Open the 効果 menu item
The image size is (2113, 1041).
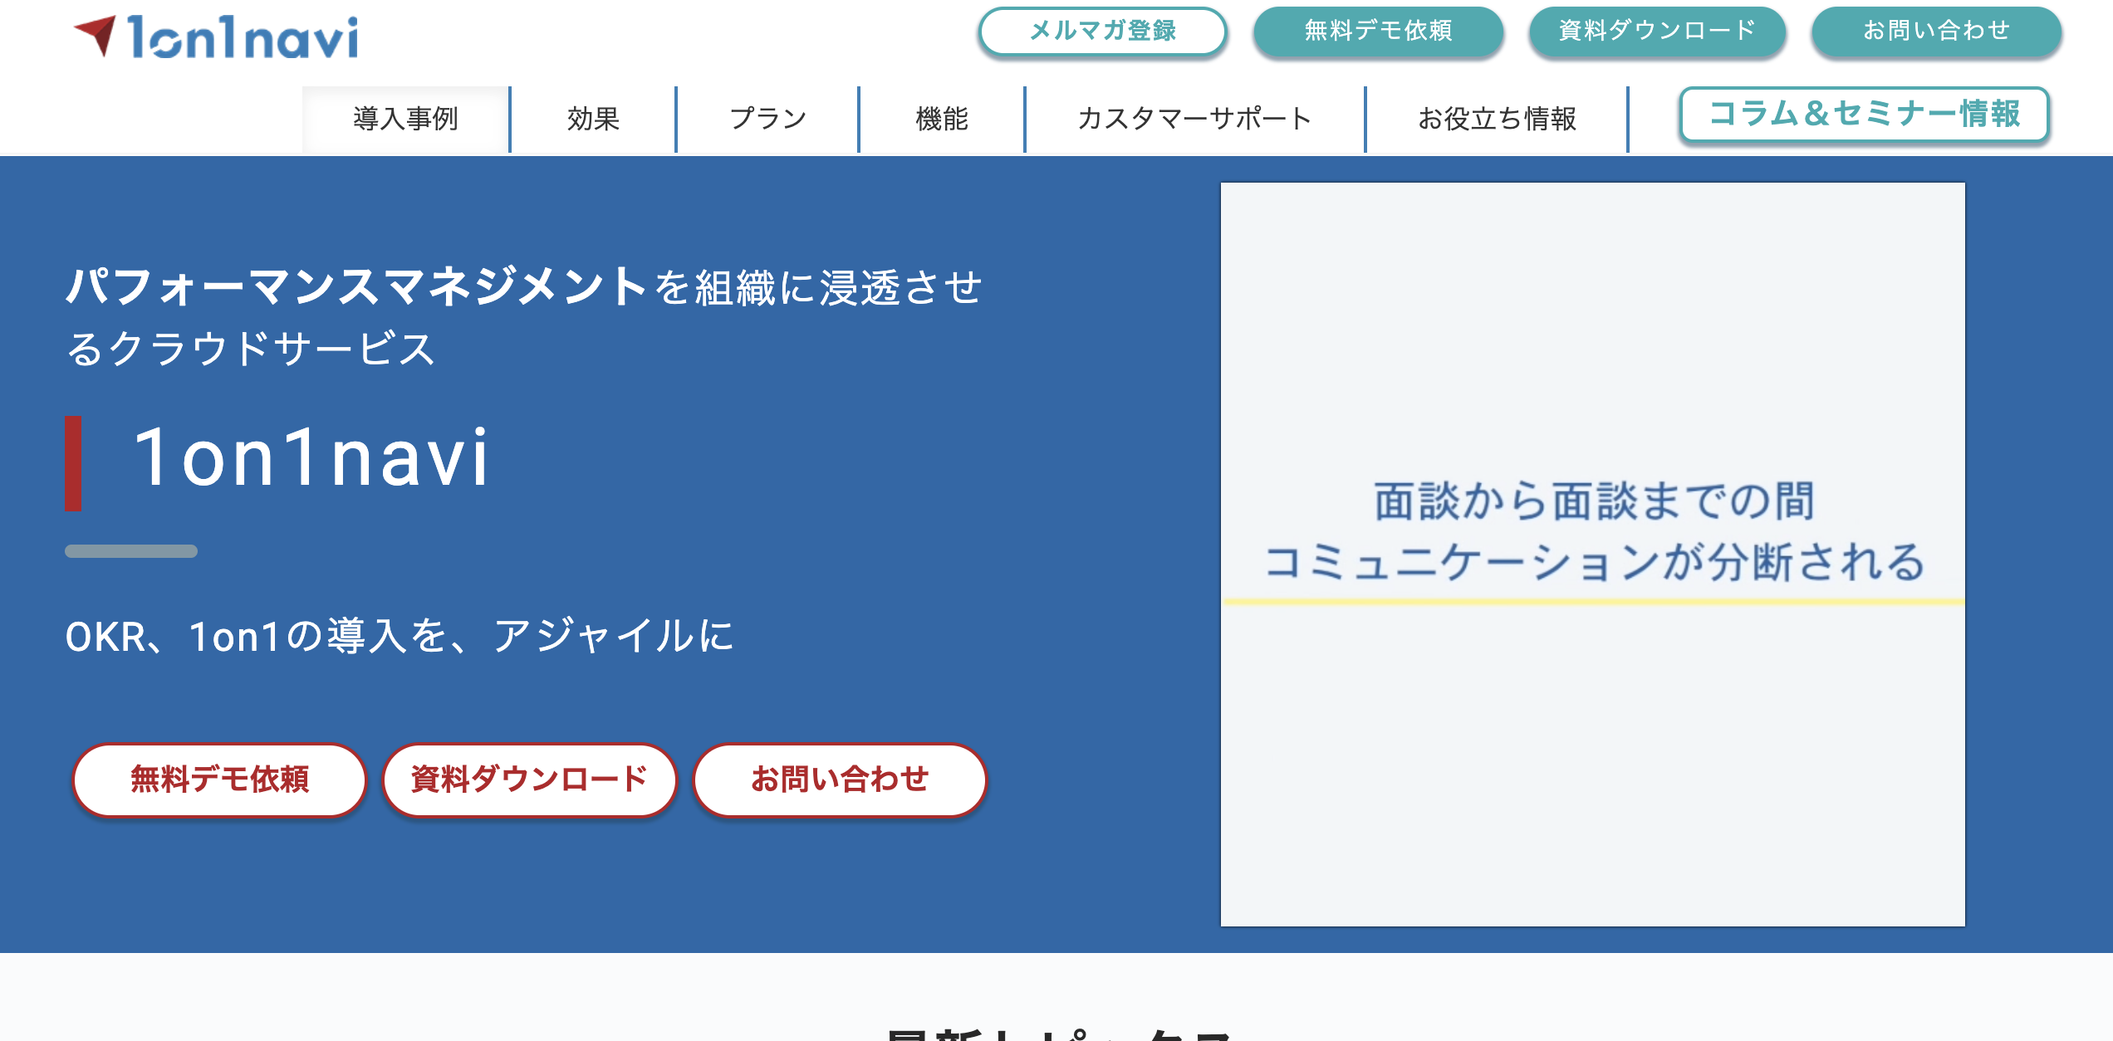click(x=593, y=120)
